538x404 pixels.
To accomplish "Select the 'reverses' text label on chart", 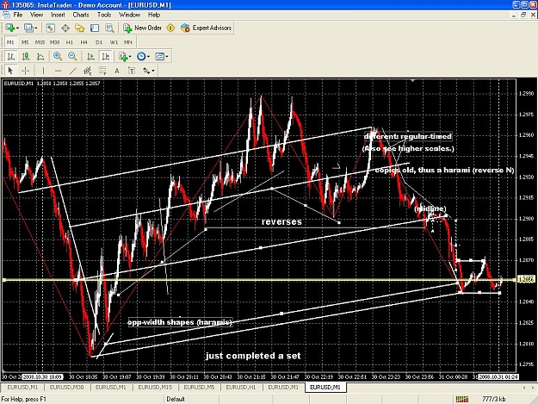I will [281, 221].
